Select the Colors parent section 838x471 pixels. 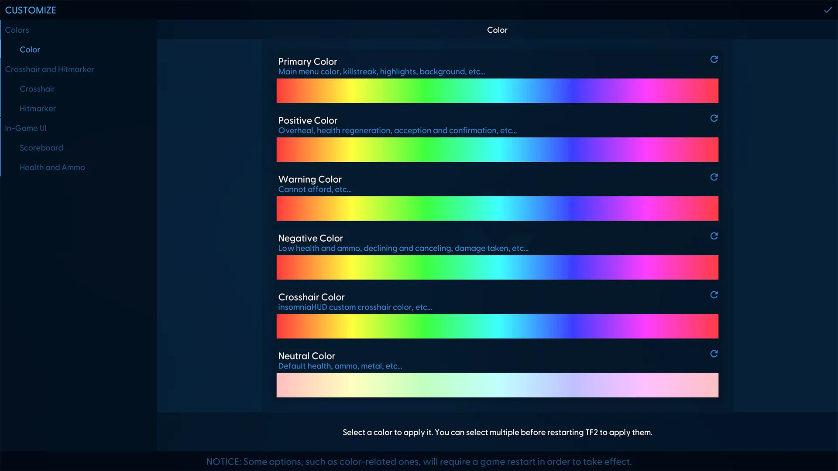pyautogui.click(x=17, y=30)
